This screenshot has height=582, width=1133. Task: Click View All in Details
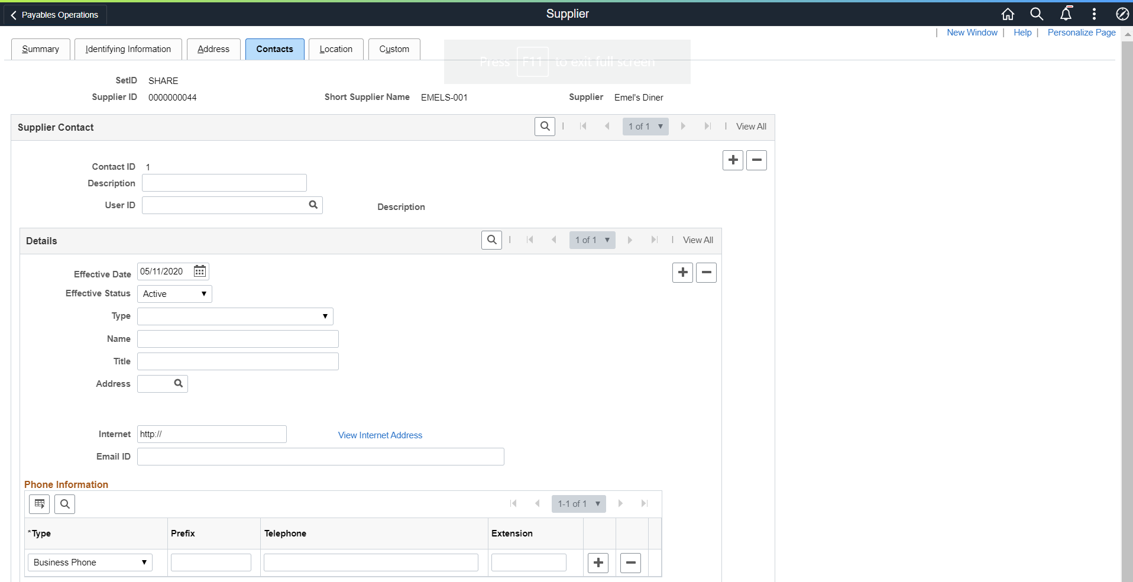[698, 240]
